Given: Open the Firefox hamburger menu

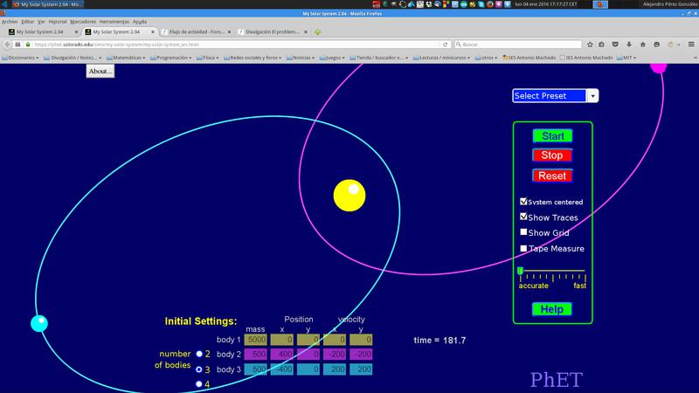Looking at the screenshot, I should (x=690, y=44).
